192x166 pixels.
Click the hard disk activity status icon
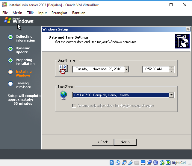click(111, 163)
